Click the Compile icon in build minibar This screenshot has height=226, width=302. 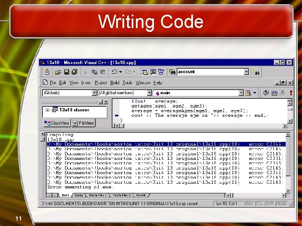click(266, 92)
